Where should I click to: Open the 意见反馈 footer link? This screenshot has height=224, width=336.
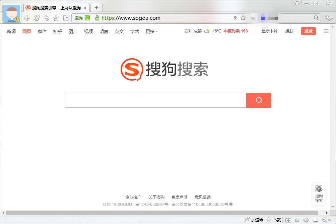[x=203, y=197]
